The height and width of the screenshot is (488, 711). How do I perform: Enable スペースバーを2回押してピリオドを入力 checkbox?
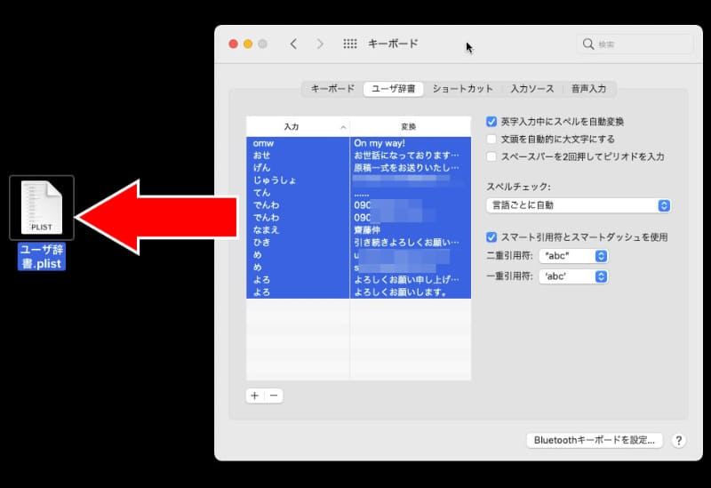coord(491,156)
